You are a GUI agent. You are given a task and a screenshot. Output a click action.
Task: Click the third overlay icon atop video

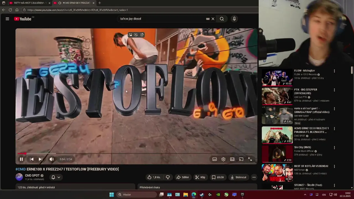tap(142, 35)
